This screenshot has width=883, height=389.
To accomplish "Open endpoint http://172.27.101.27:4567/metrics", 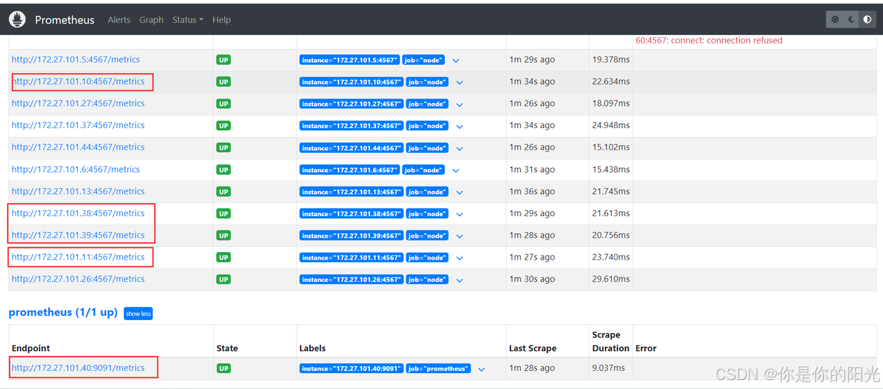I will tap(78, 103).
